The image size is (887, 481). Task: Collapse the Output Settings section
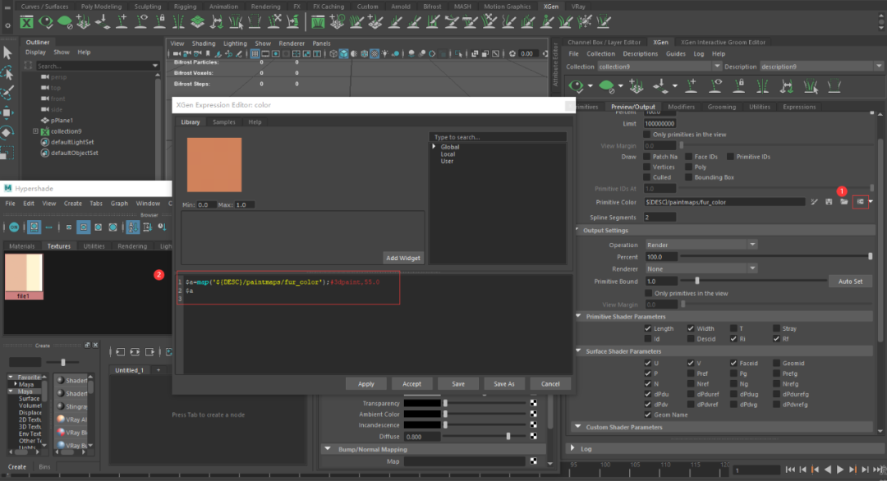(x=577, y=230)
